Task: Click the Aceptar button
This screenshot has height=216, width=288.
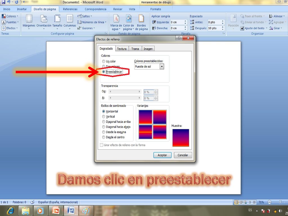Action: click(x=162, y=155)
